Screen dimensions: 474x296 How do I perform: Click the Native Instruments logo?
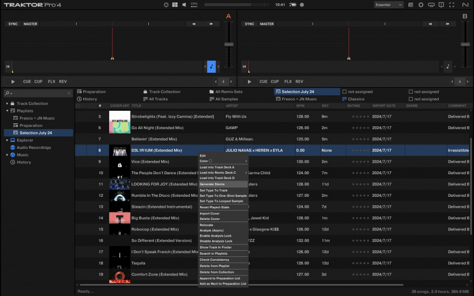pyautogui.click(x=465, y=5)
